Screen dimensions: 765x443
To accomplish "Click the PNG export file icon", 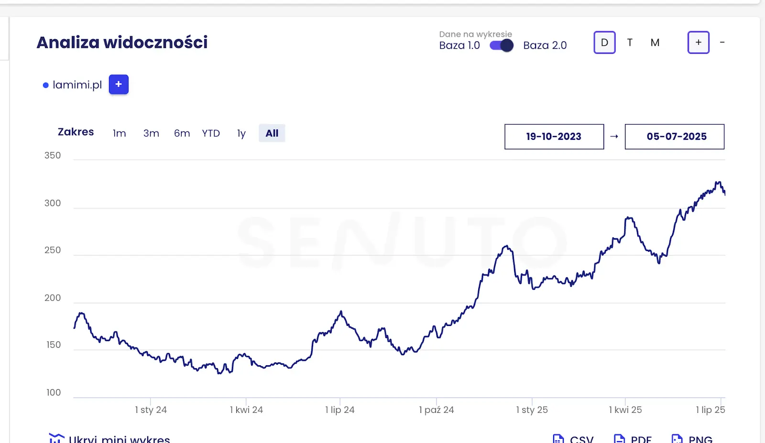I will pos(677,439).
